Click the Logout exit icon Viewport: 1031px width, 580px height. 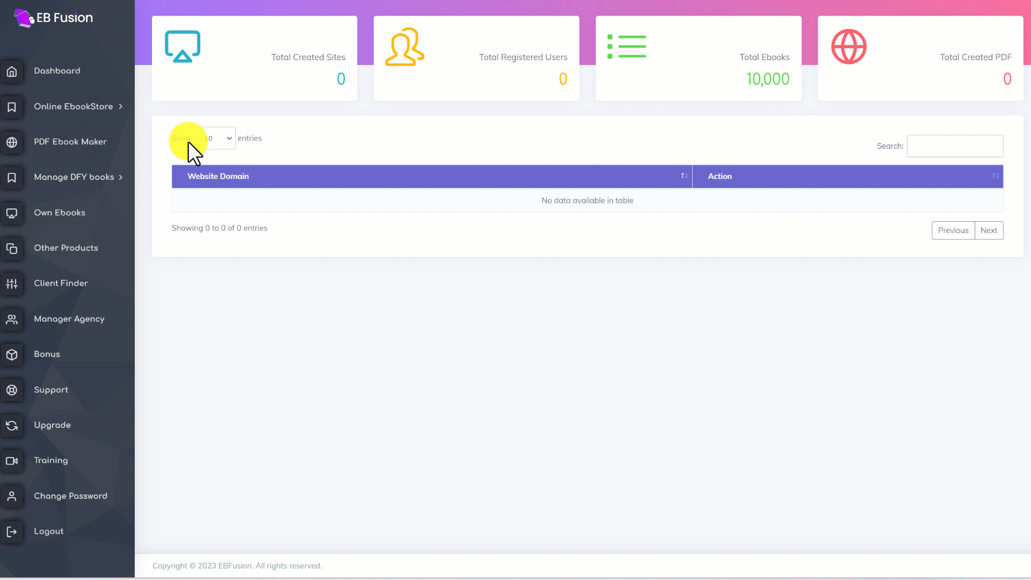click(12, 532)
